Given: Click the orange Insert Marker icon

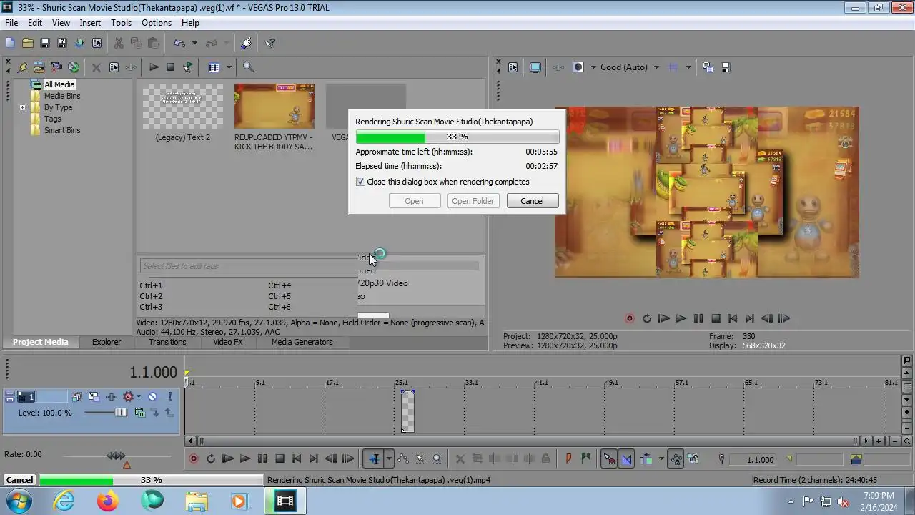Looking at the screenshot, I should [x=568, y=459].
